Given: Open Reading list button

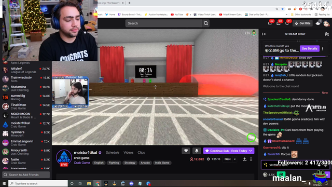Looking at the screenshot, I should click(x=322, y=15).
